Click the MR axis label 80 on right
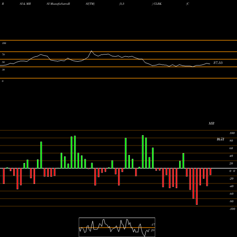 click(231, 141)
